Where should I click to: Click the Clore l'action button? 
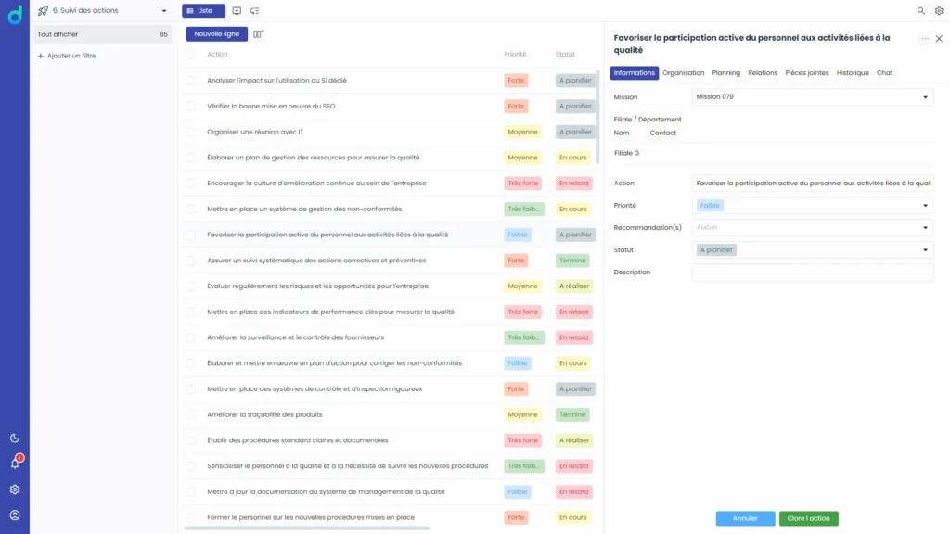click(808, 518)
